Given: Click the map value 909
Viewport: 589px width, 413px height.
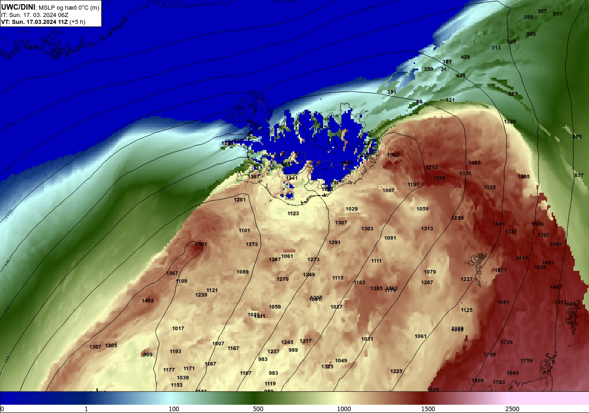Looking at the screenshot, I should pos(148,355).
